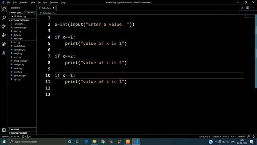Run Python file with play button
Screen dimensions: 257x145
coord(242,8)
